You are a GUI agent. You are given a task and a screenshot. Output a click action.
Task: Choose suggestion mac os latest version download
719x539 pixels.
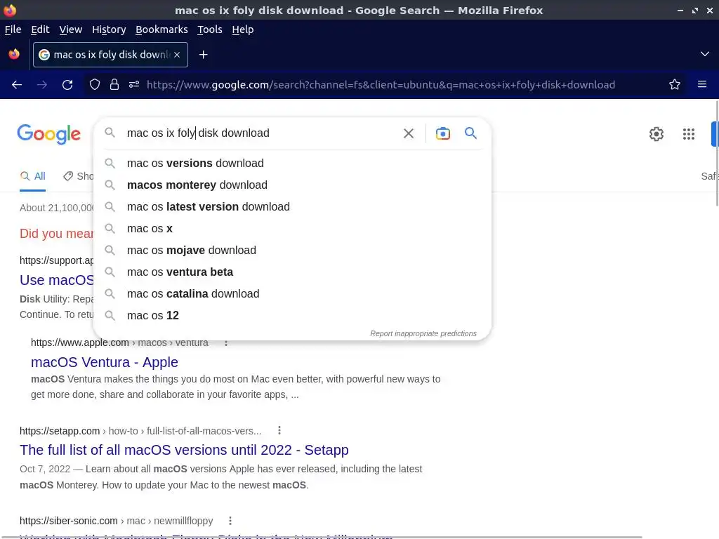click(x=293, y=207)
